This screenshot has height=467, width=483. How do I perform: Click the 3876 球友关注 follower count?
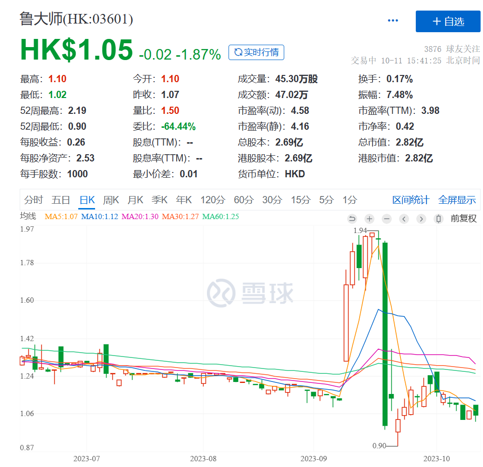[x=452, y=49]
